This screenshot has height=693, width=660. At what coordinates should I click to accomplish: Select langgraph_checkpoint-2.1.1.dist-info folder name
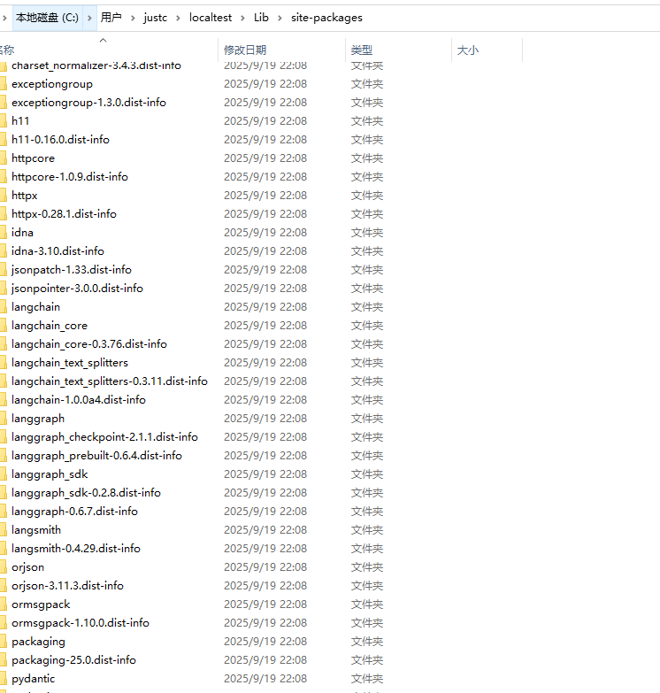click(x=104, y=436)
